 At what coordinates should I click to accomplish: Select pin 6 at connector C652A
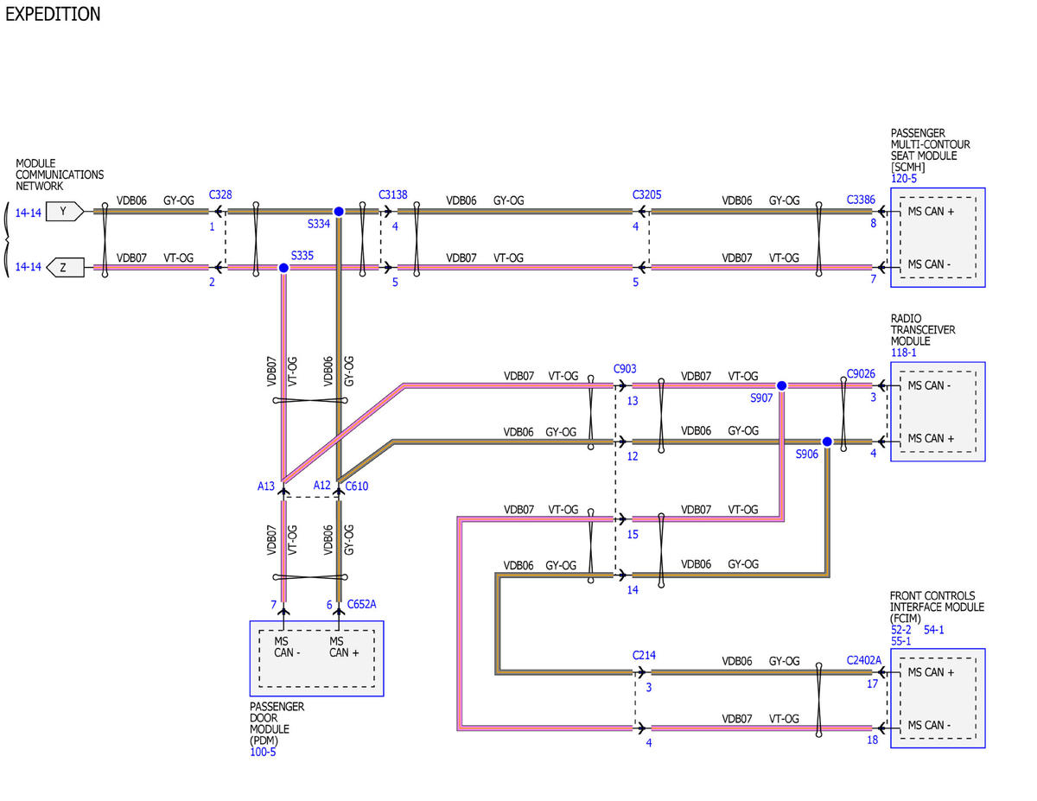[329, 605]
